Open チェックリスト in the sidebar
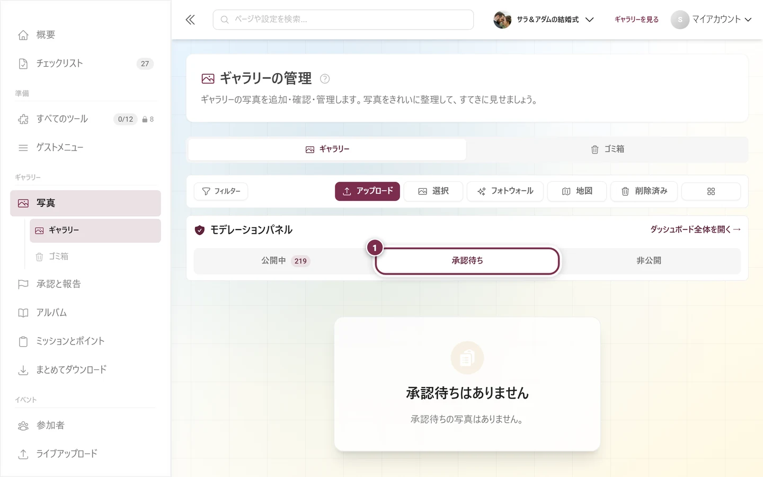The width and height of the screenshot is (763, 477). (x=85, y=64)
